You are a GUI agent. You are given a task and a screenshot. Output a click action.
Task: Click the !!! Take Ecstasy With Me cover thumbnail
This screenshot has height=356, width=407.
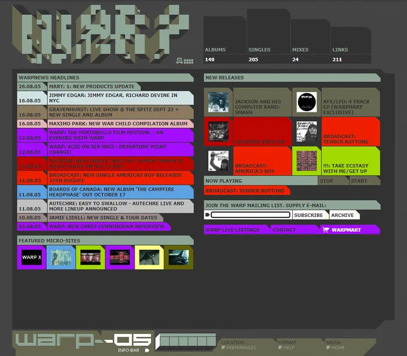pyautogui.click(x=306, y=161)
